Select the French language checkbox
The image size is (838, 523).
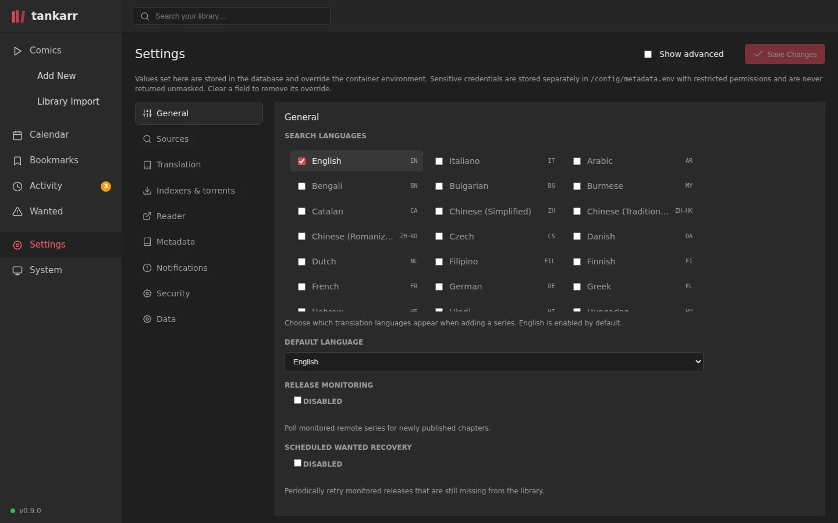click(301, 287)
